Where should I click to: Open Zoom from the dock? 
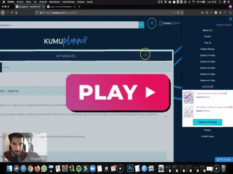point(93,169)
